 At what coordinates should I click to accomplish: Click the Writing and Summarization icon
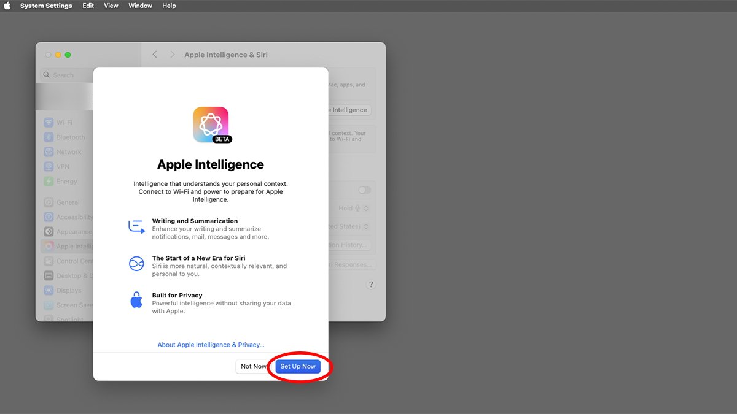[x=136, y=226]
